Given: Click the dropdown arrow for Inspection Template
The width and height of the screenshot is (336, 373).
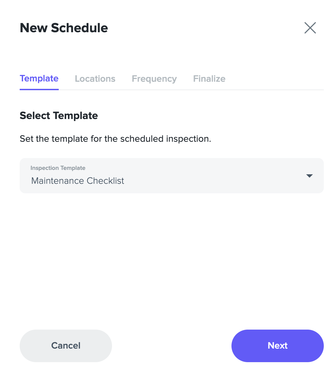Looking at the screenshot, I should tap(309, 176).
